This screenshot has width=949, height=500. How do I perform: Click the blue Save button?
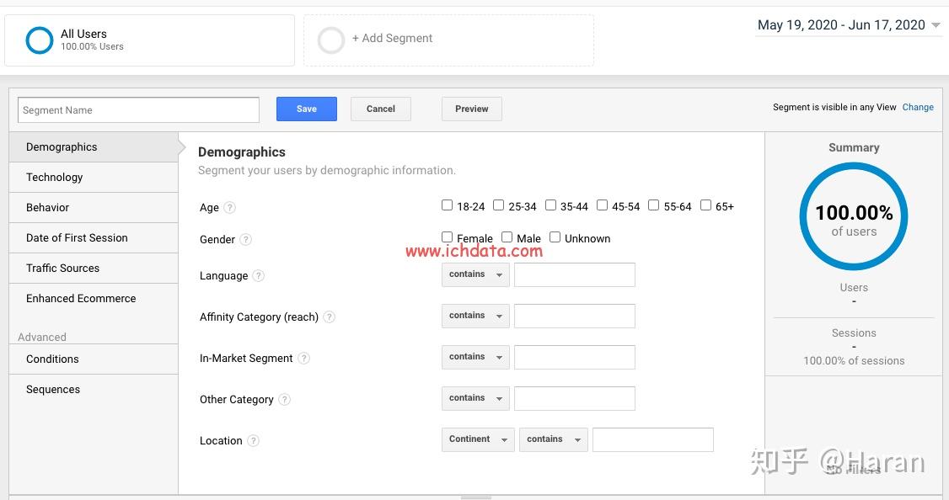point(307,109)
